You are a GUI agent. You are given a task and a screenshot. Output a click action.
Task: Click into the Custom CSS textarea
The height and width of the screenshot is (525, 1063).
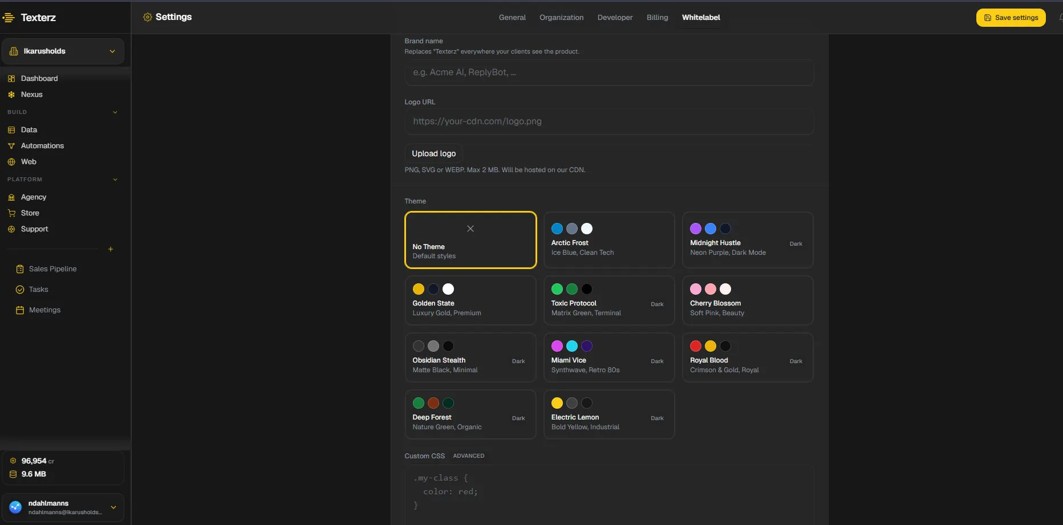click(609, 495)
